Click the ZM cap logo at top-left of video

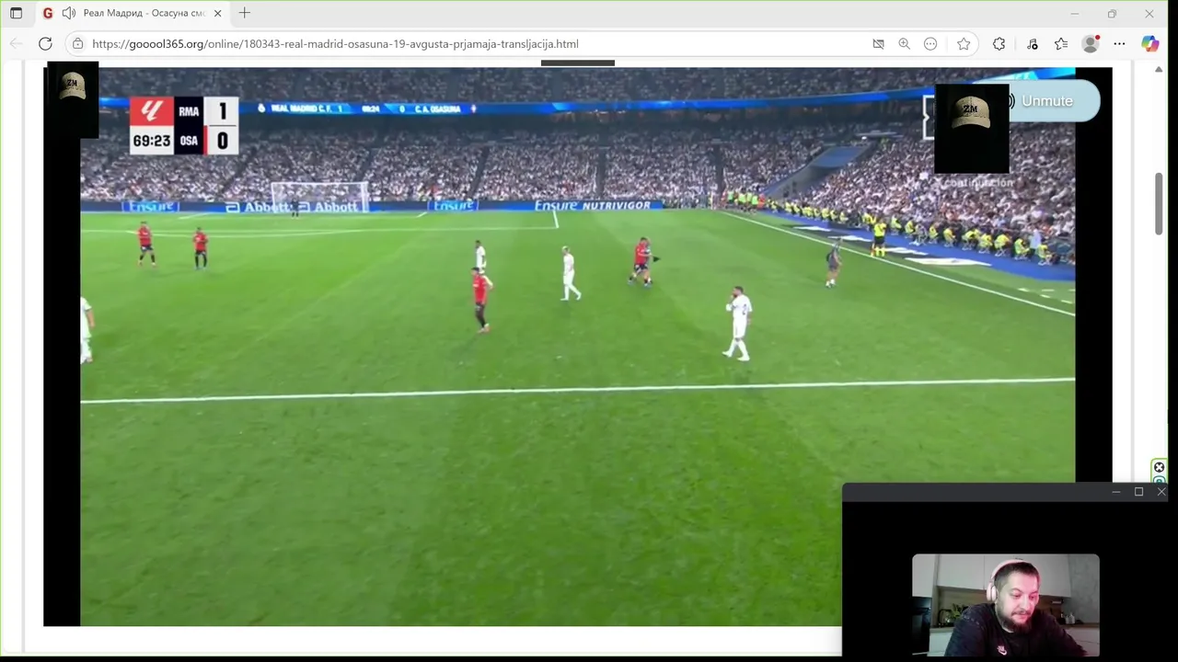pyautogui.click(x=72, y=99)
